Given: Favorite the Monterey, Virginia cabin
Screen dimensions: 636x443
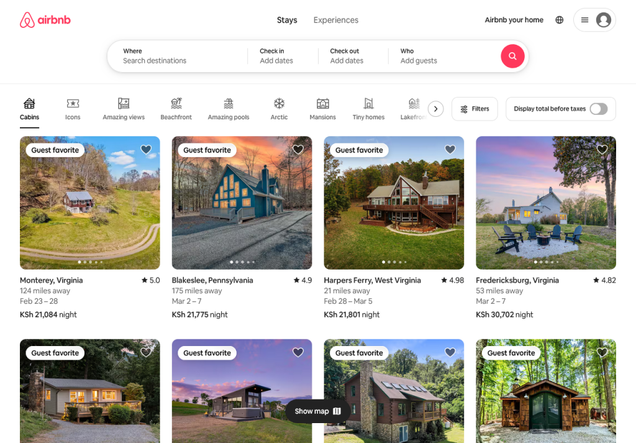Looking at the screenshot, I should click(x=146, y=150).
